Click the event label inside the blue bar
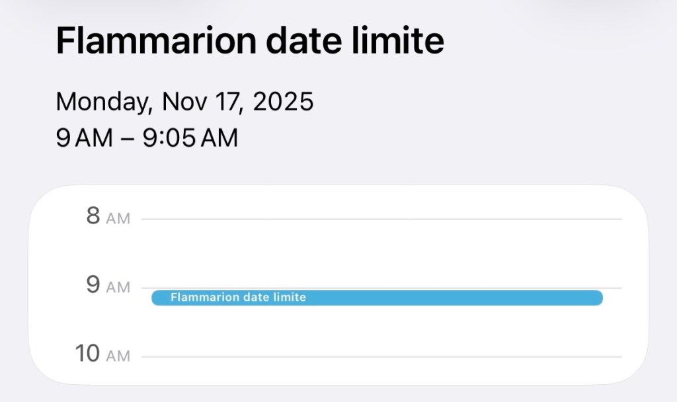 [238, 297]
